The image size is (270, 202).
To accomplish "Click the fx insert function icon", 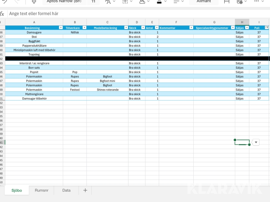I will click(2, 14).
